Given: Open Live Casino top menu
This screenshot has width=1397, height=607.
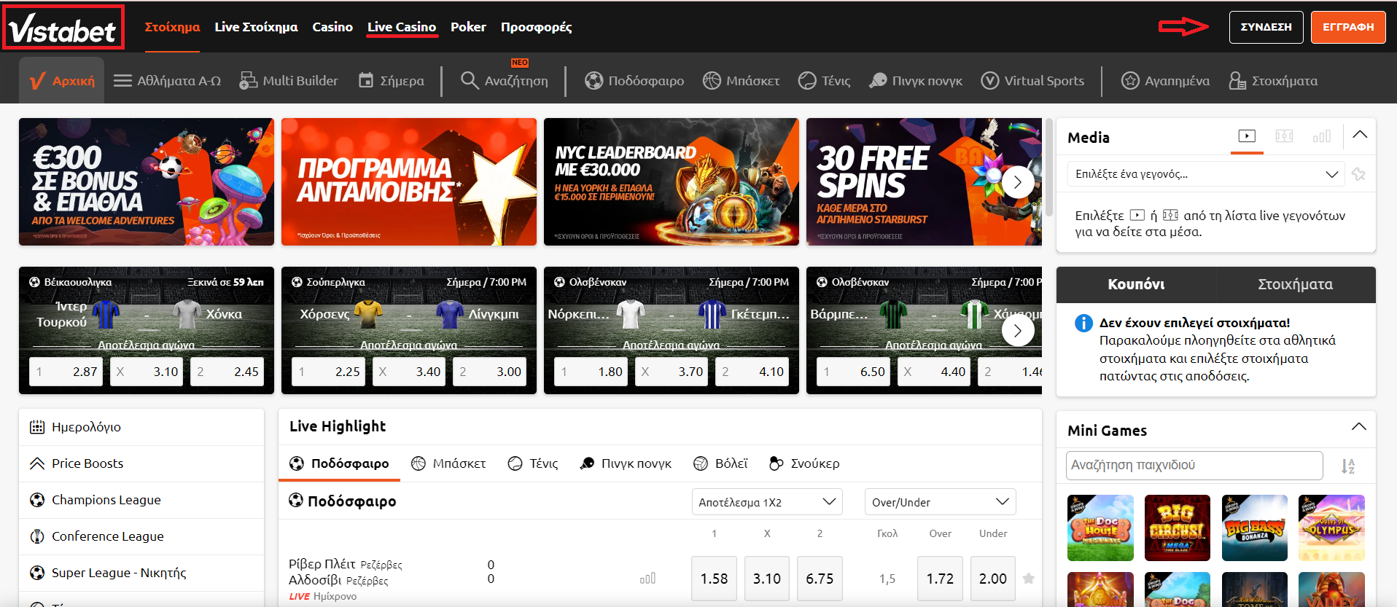Looking at the screenshot, I should 402,27.
